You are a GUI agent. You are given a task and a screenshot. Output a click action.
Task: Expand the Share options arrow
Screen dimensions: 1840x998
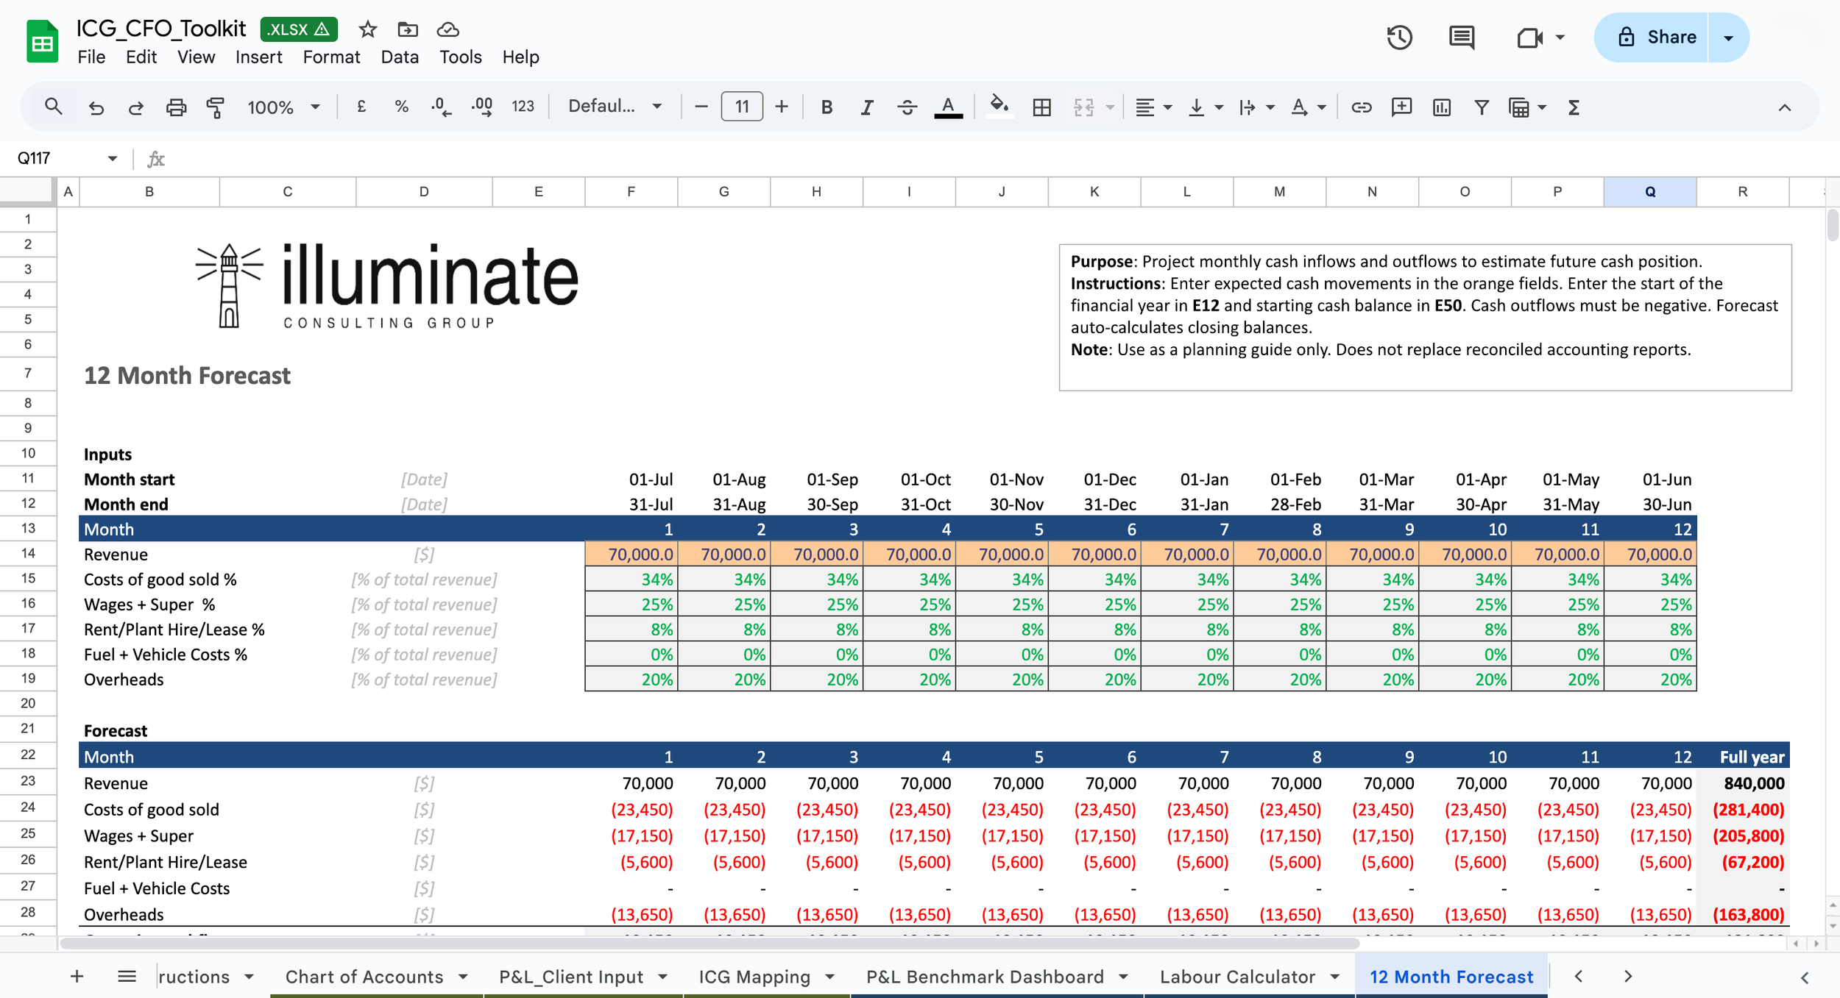(x=1728, y=38)
